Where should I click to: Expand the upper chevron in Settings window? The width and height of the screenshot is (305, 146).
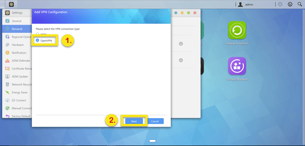(181, 44)
